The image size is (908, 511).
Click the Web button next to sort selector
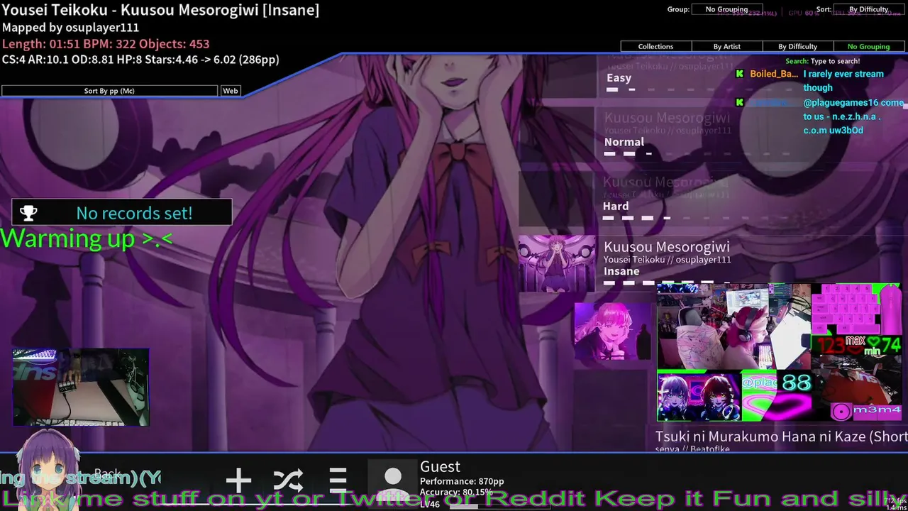point(231,91)
